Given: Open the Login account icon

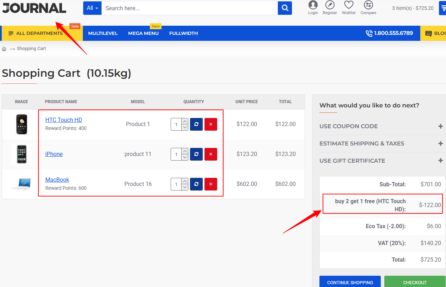Looking at the screenshot, I should [x=313, y=5].
